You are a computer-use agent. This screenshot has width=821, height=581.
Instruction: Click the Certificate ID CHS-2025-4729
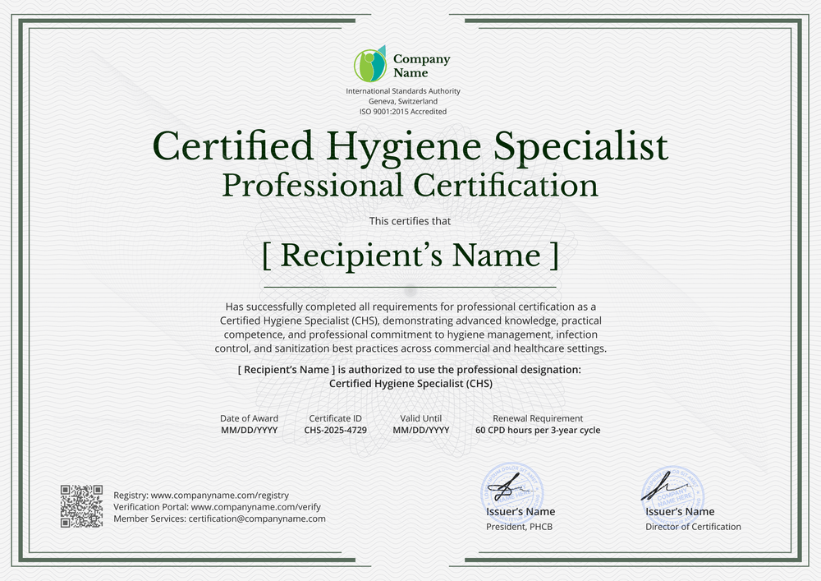point(336,429)
